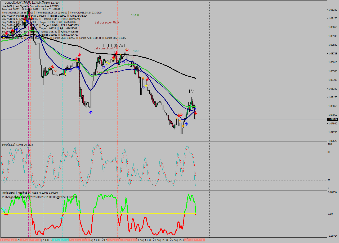Click the 'I V' wave count marker on the chart

[191, 91]
